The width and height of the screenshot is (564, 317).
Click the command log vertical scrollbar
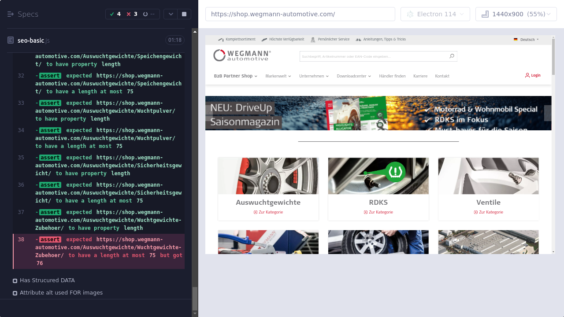(x=195, y=299)
